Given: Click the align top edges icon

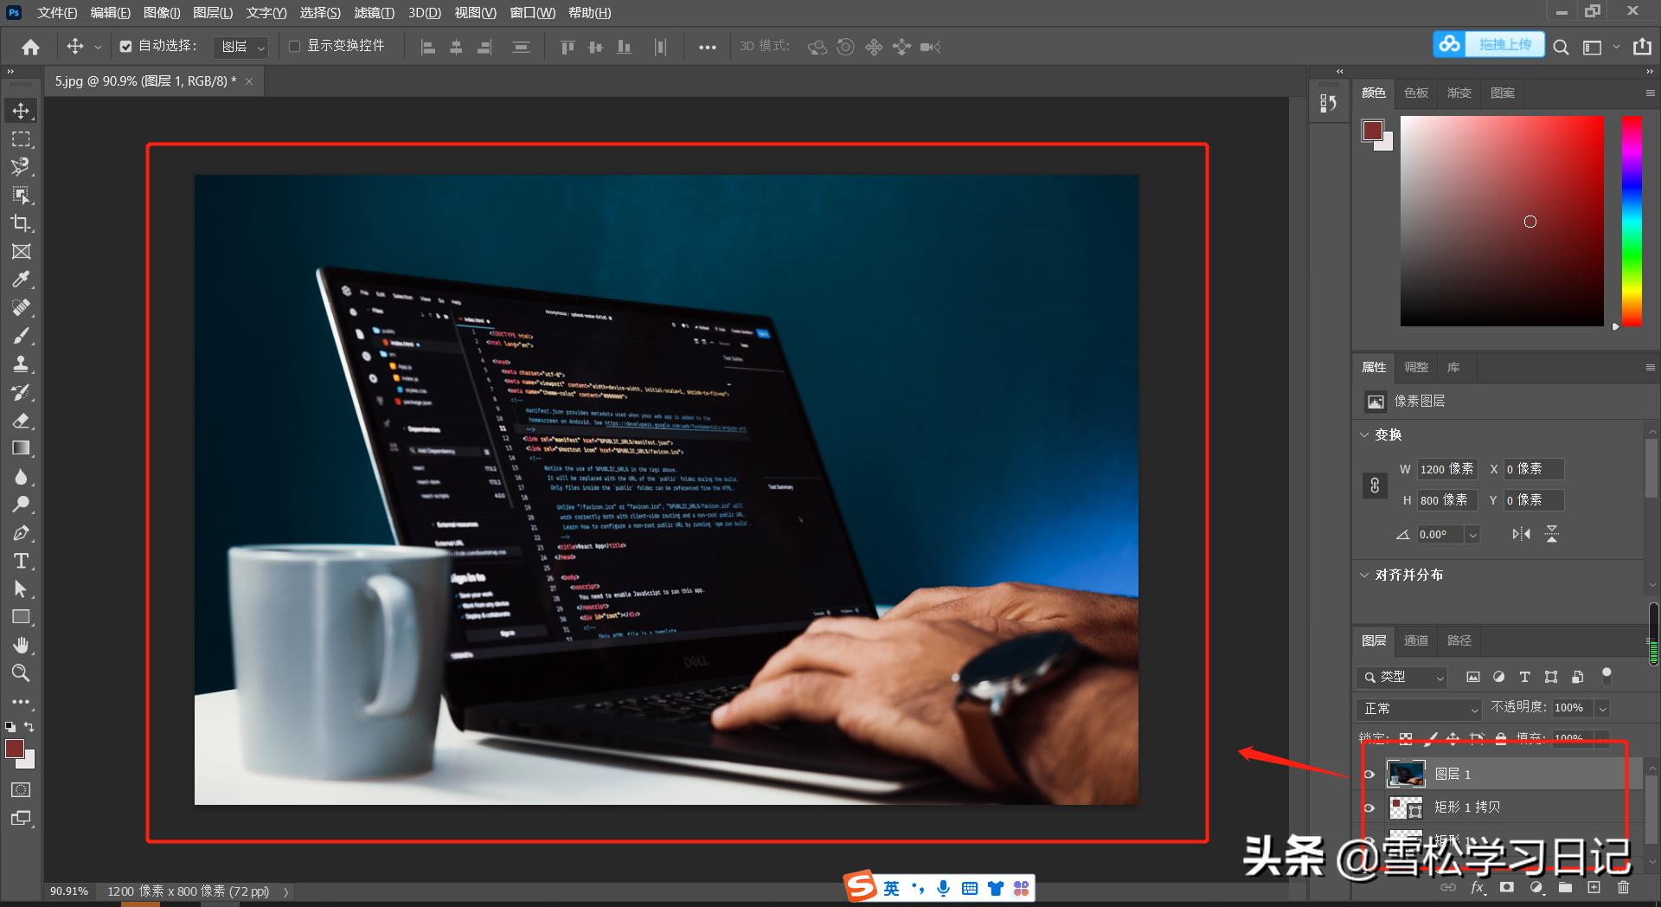Looking at the screenshot, I should [568, 47].
